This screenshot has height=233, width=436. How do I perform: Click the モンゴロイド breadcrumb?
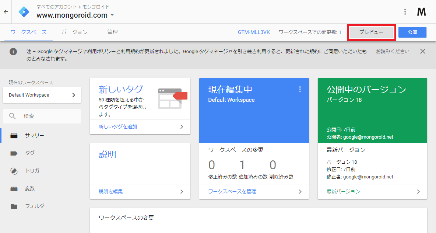click(x=96, y=7)
